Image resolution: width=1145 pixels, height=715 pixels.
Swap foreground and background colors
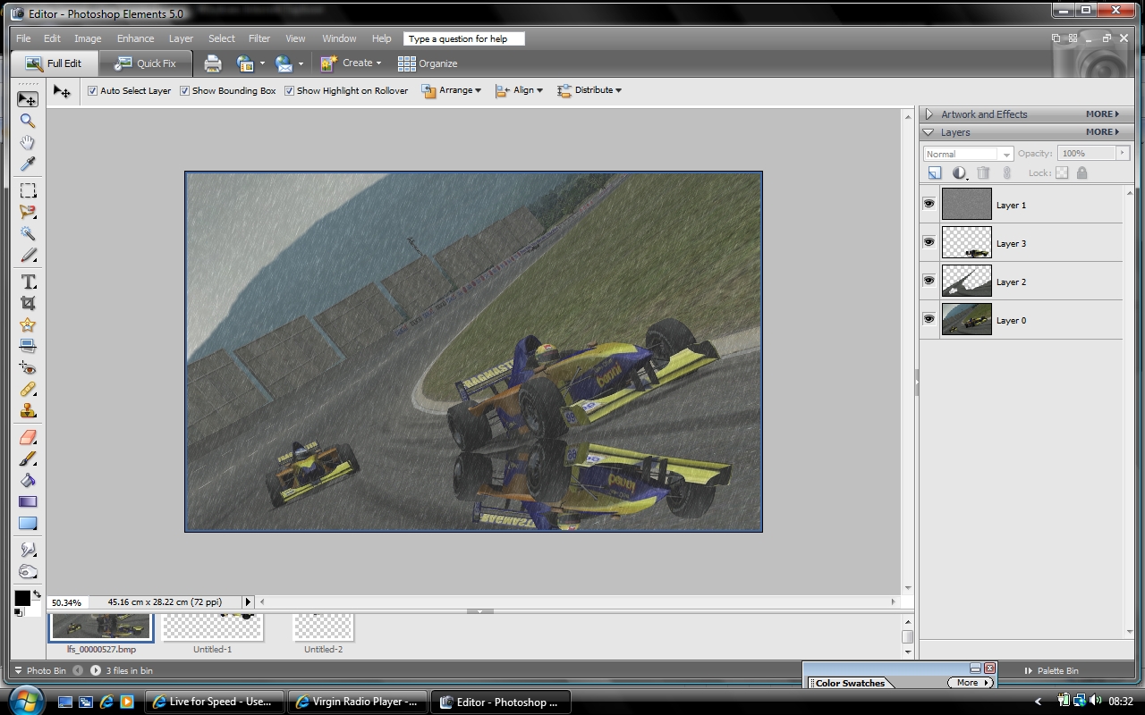37,593
